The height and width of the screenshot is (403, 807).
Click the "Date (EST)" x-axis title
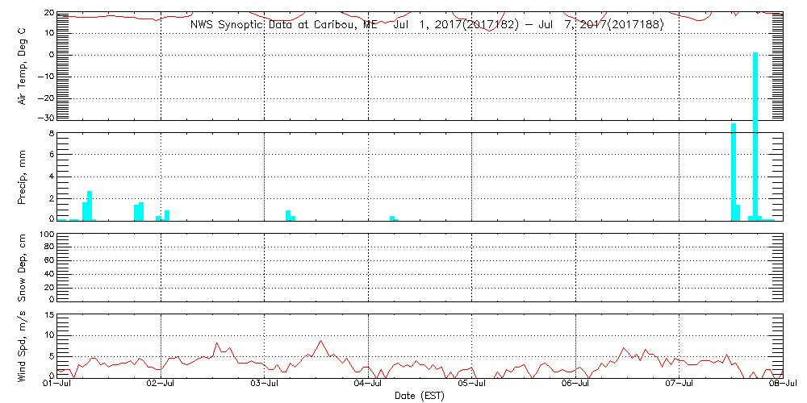point(420,396)
